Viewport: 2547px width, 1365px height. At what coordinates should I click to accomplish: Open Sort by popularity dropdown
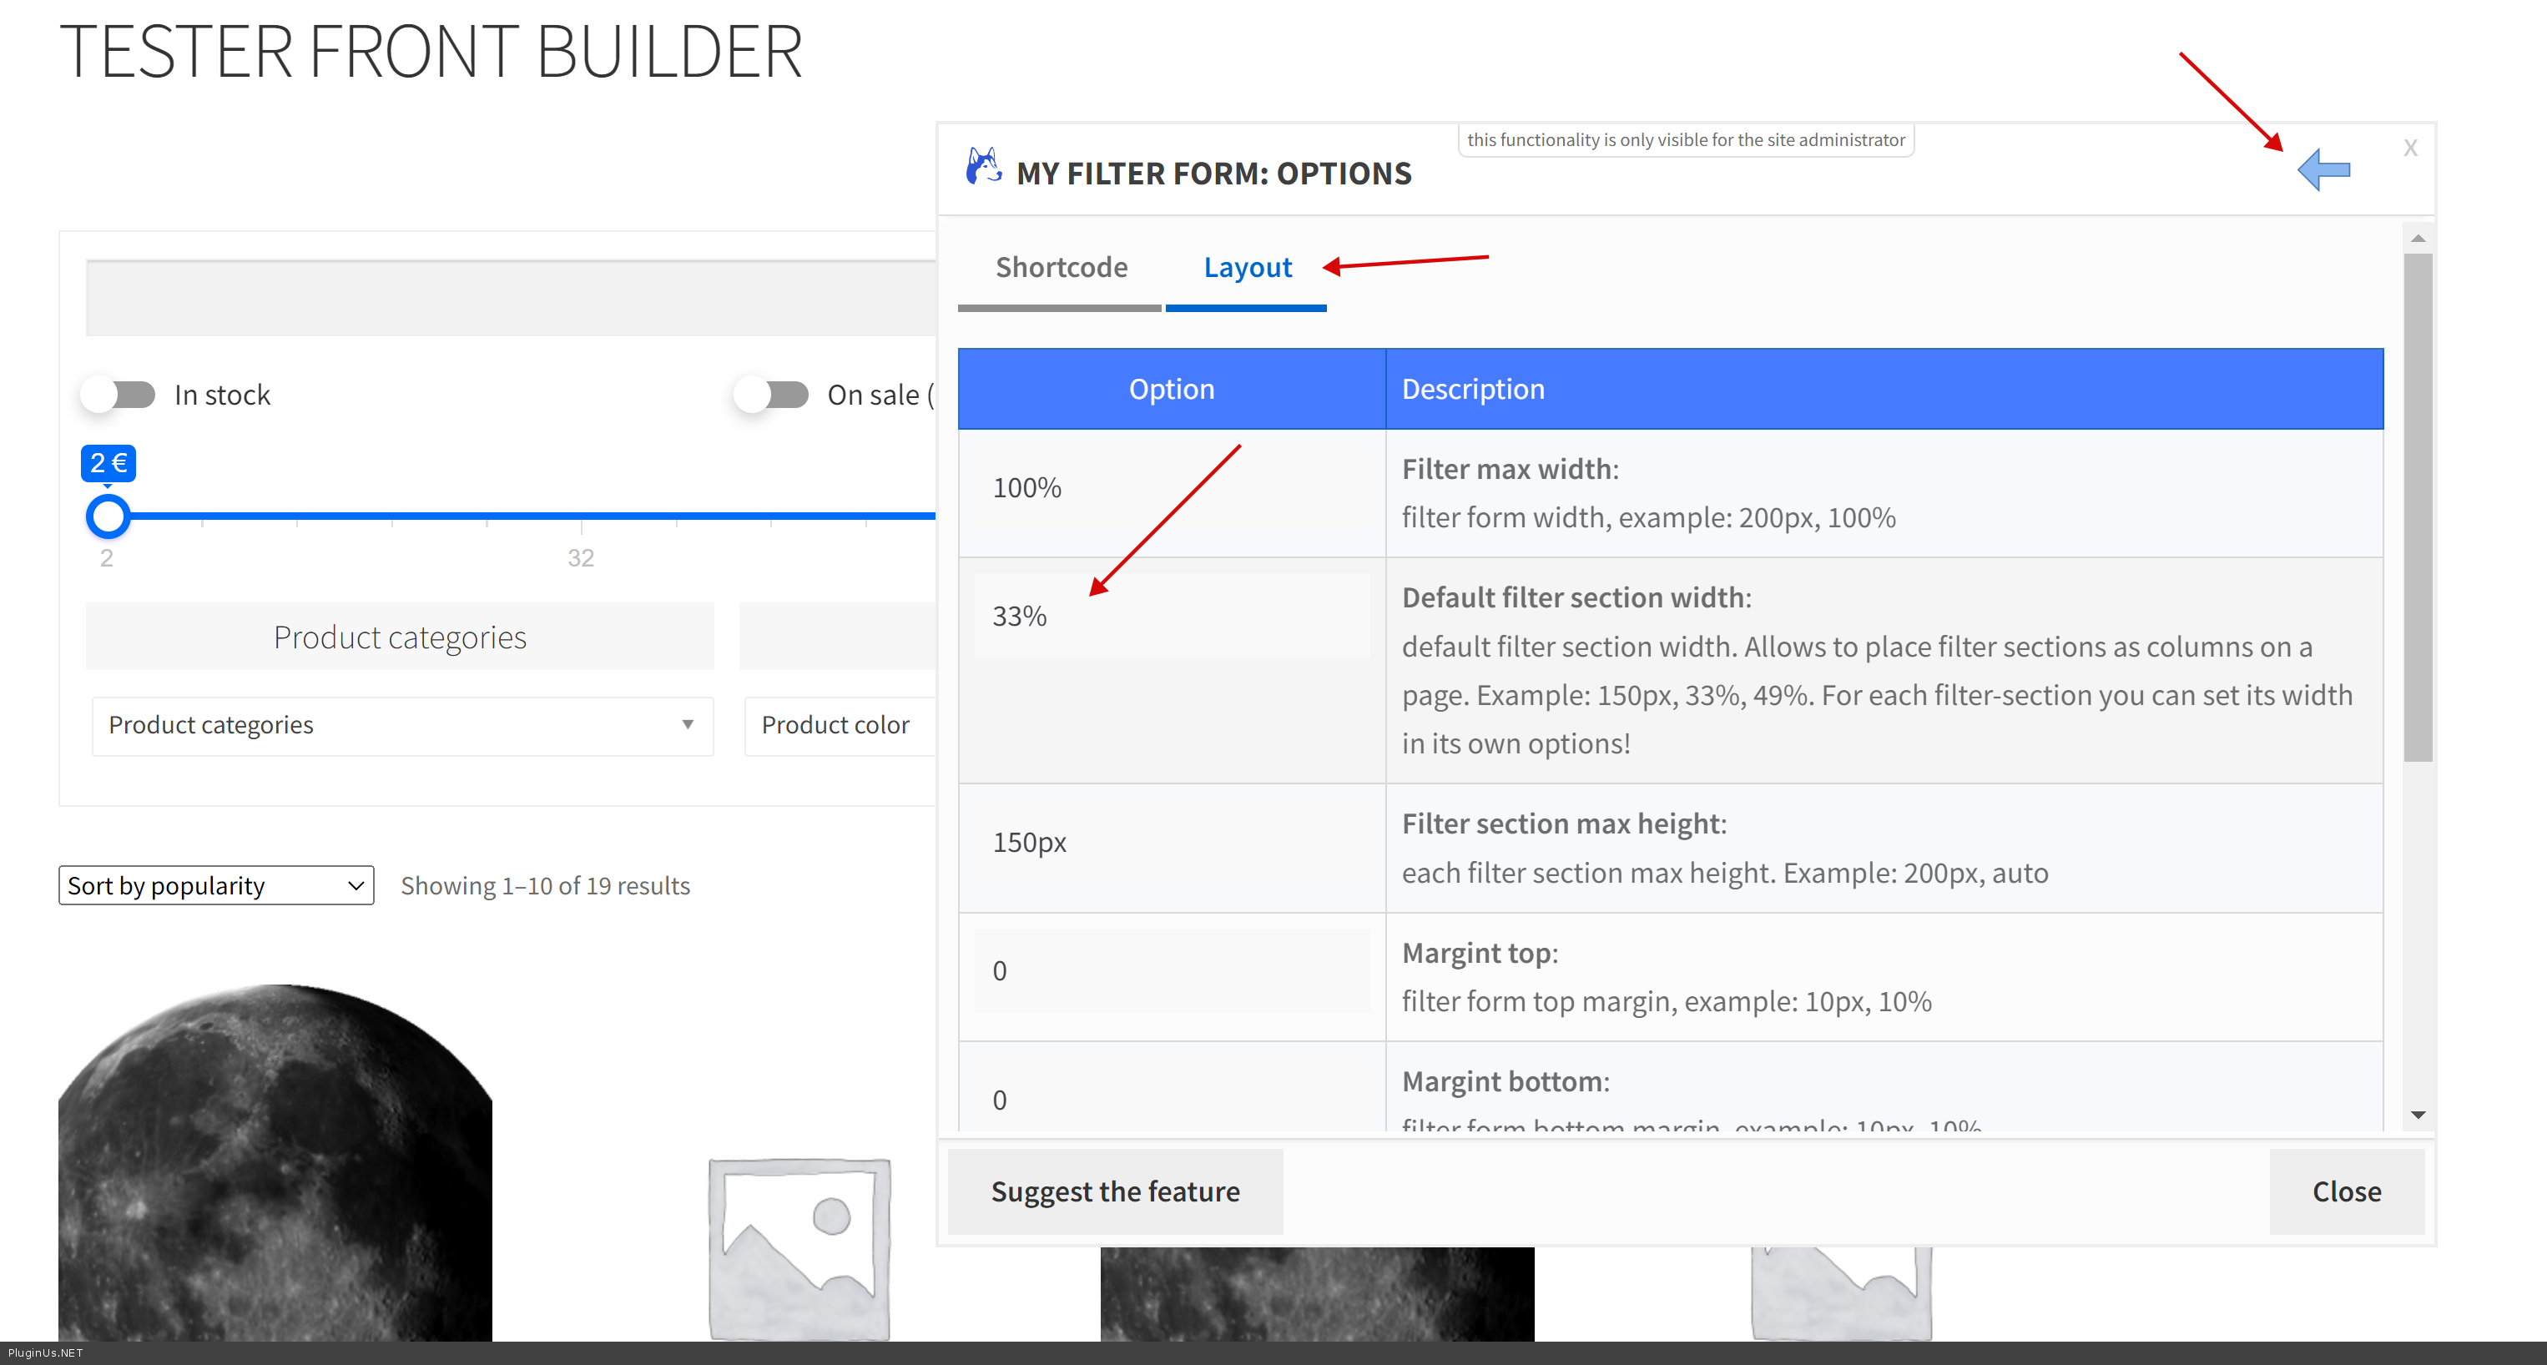215,885
